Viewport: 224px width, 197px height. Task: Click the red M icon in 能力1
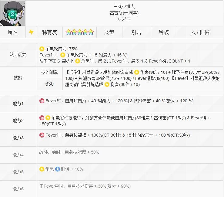(x=42, y=101)
